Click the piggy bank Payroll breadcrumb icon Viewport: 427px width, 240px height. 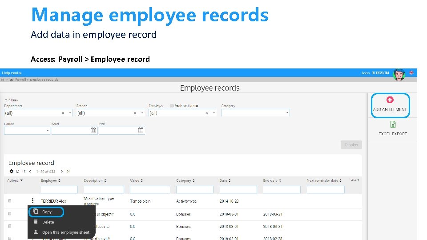12,80
